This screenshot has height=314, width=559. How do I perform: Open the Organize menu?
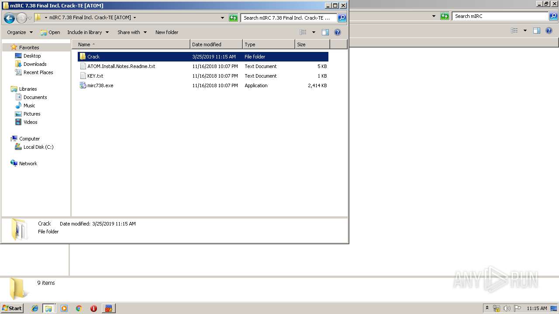pyautogui.click(x=20, y=32)
